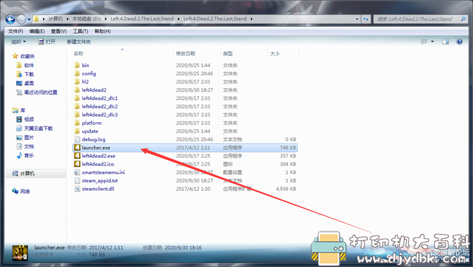Image resolution: width=473 pixels, height=267 pixels.
Task: Sort by the 大小 column header
Action: coord(274,53)
